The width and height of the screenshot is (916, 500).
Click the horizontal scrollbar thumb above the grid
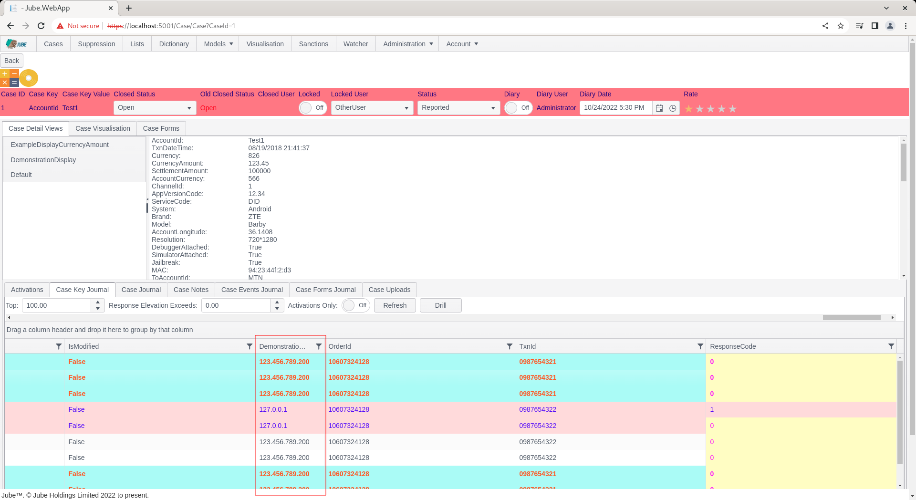pos(852,317)
